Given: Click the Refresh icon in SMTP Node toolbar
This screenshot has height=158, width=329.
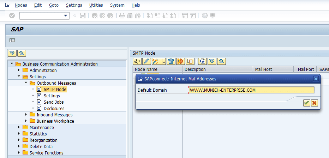Looking at the screenshot, I should pyautogui.click(x=203, y=61).
